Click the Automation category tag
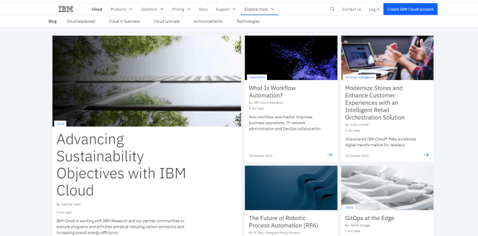This screenshot has height=236, width=478. pyautogui.click(x=257, y=77)
